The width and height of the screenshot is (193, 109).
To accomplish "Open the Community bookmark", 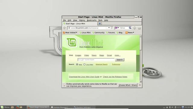I will pos(98,33).
